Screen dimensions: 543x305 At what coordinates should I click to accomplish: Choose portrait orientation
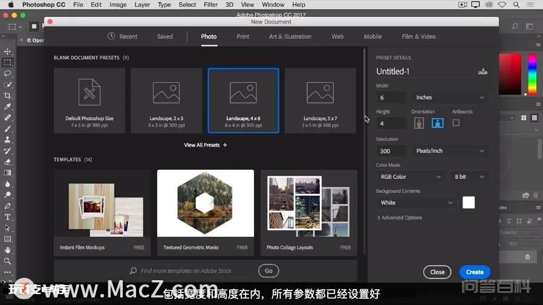419,123
